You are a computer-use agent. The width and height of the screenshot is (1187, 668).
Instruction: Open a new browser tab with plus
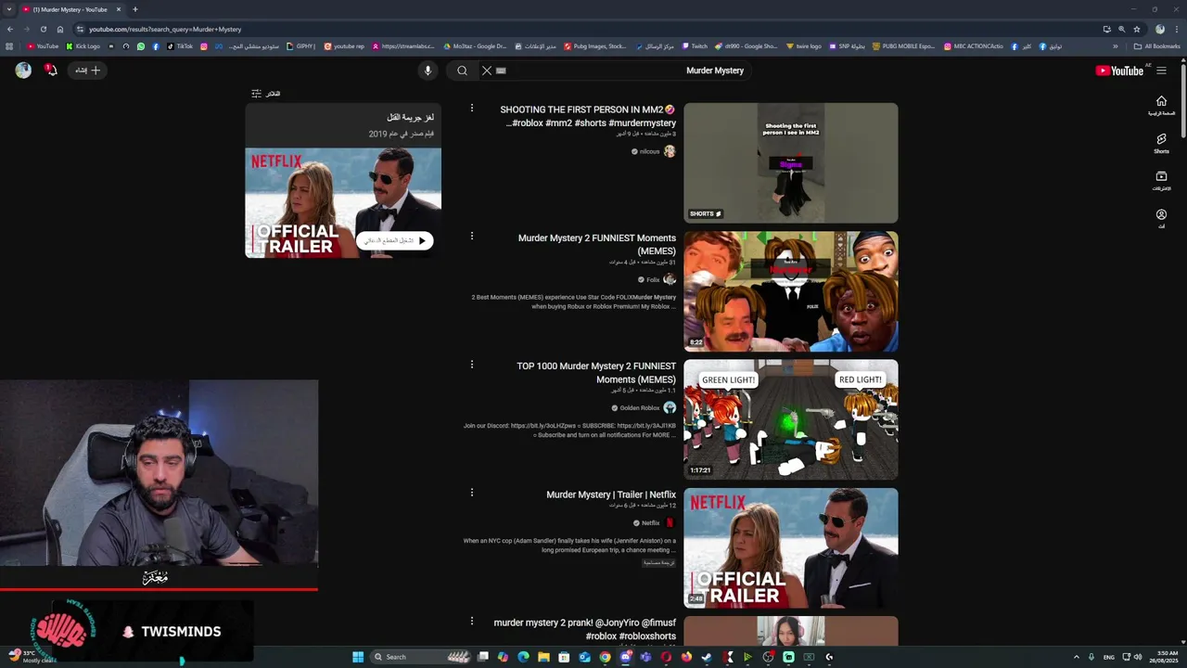(134, 9)
